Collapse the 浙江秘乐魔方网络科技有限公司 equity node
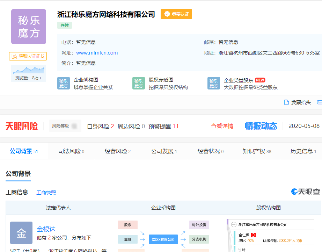The width and height of the screenshot is (322, 252). tap(234, 224)
